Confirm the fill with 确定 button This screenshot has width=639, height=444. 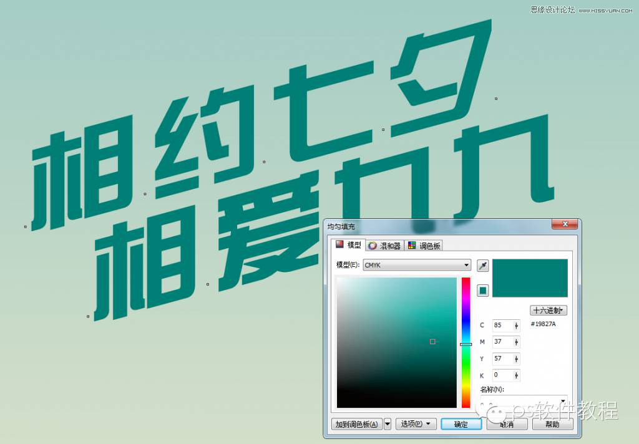click(x=461, y=424)
